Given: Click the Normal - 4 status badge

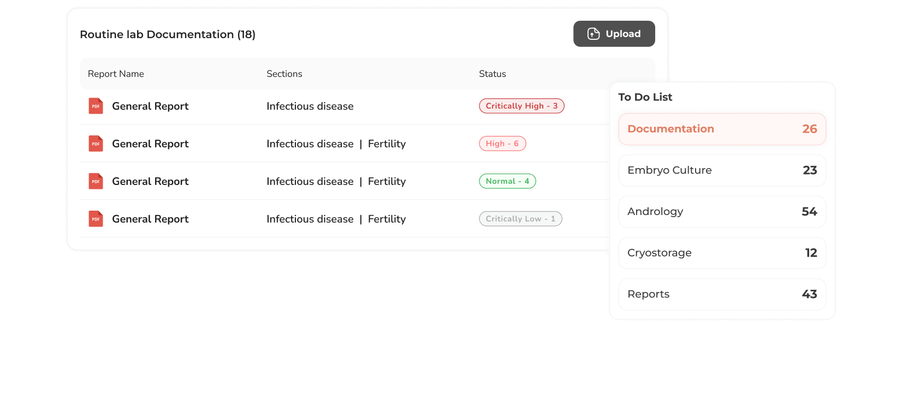Looking at the screenshot, I should pyautogui.click(x=507, y=181).
